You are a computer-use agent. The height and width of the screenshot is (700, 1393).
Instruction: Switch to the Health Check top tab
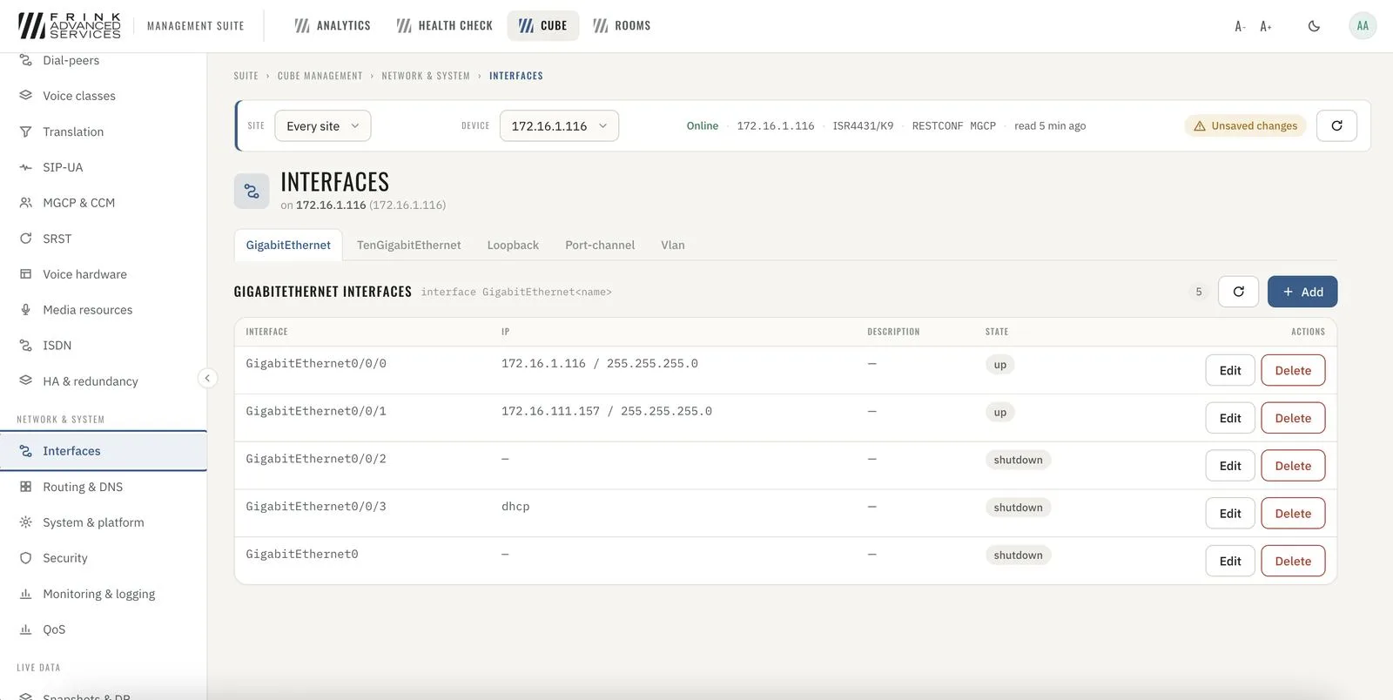pyautogui.click(x=444, y=25)
